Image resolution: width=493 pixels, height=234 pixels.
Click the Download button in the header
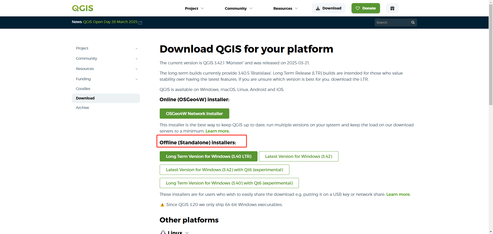click(328, 8)
